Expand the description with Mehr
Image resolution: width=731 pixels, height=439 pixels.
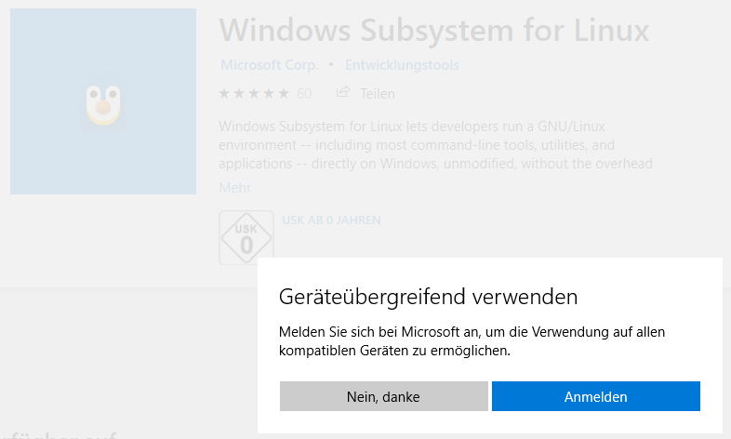(234, 188)
